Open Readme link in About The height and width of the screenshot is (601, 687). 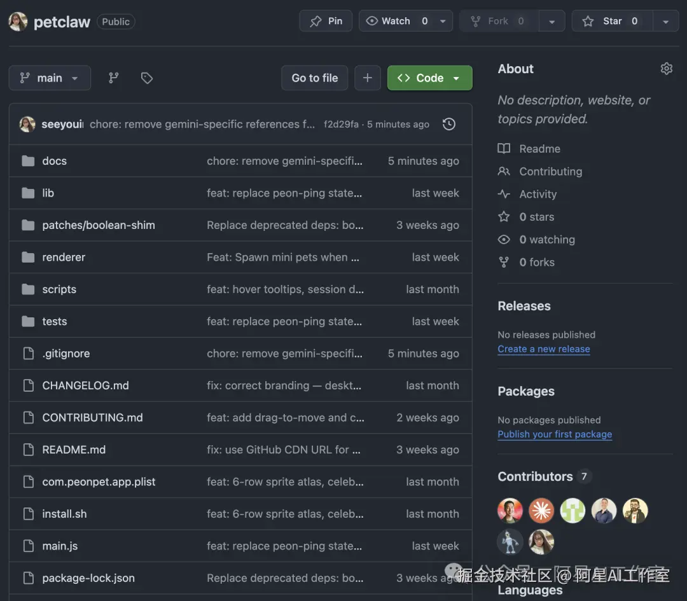coord(540,149)
